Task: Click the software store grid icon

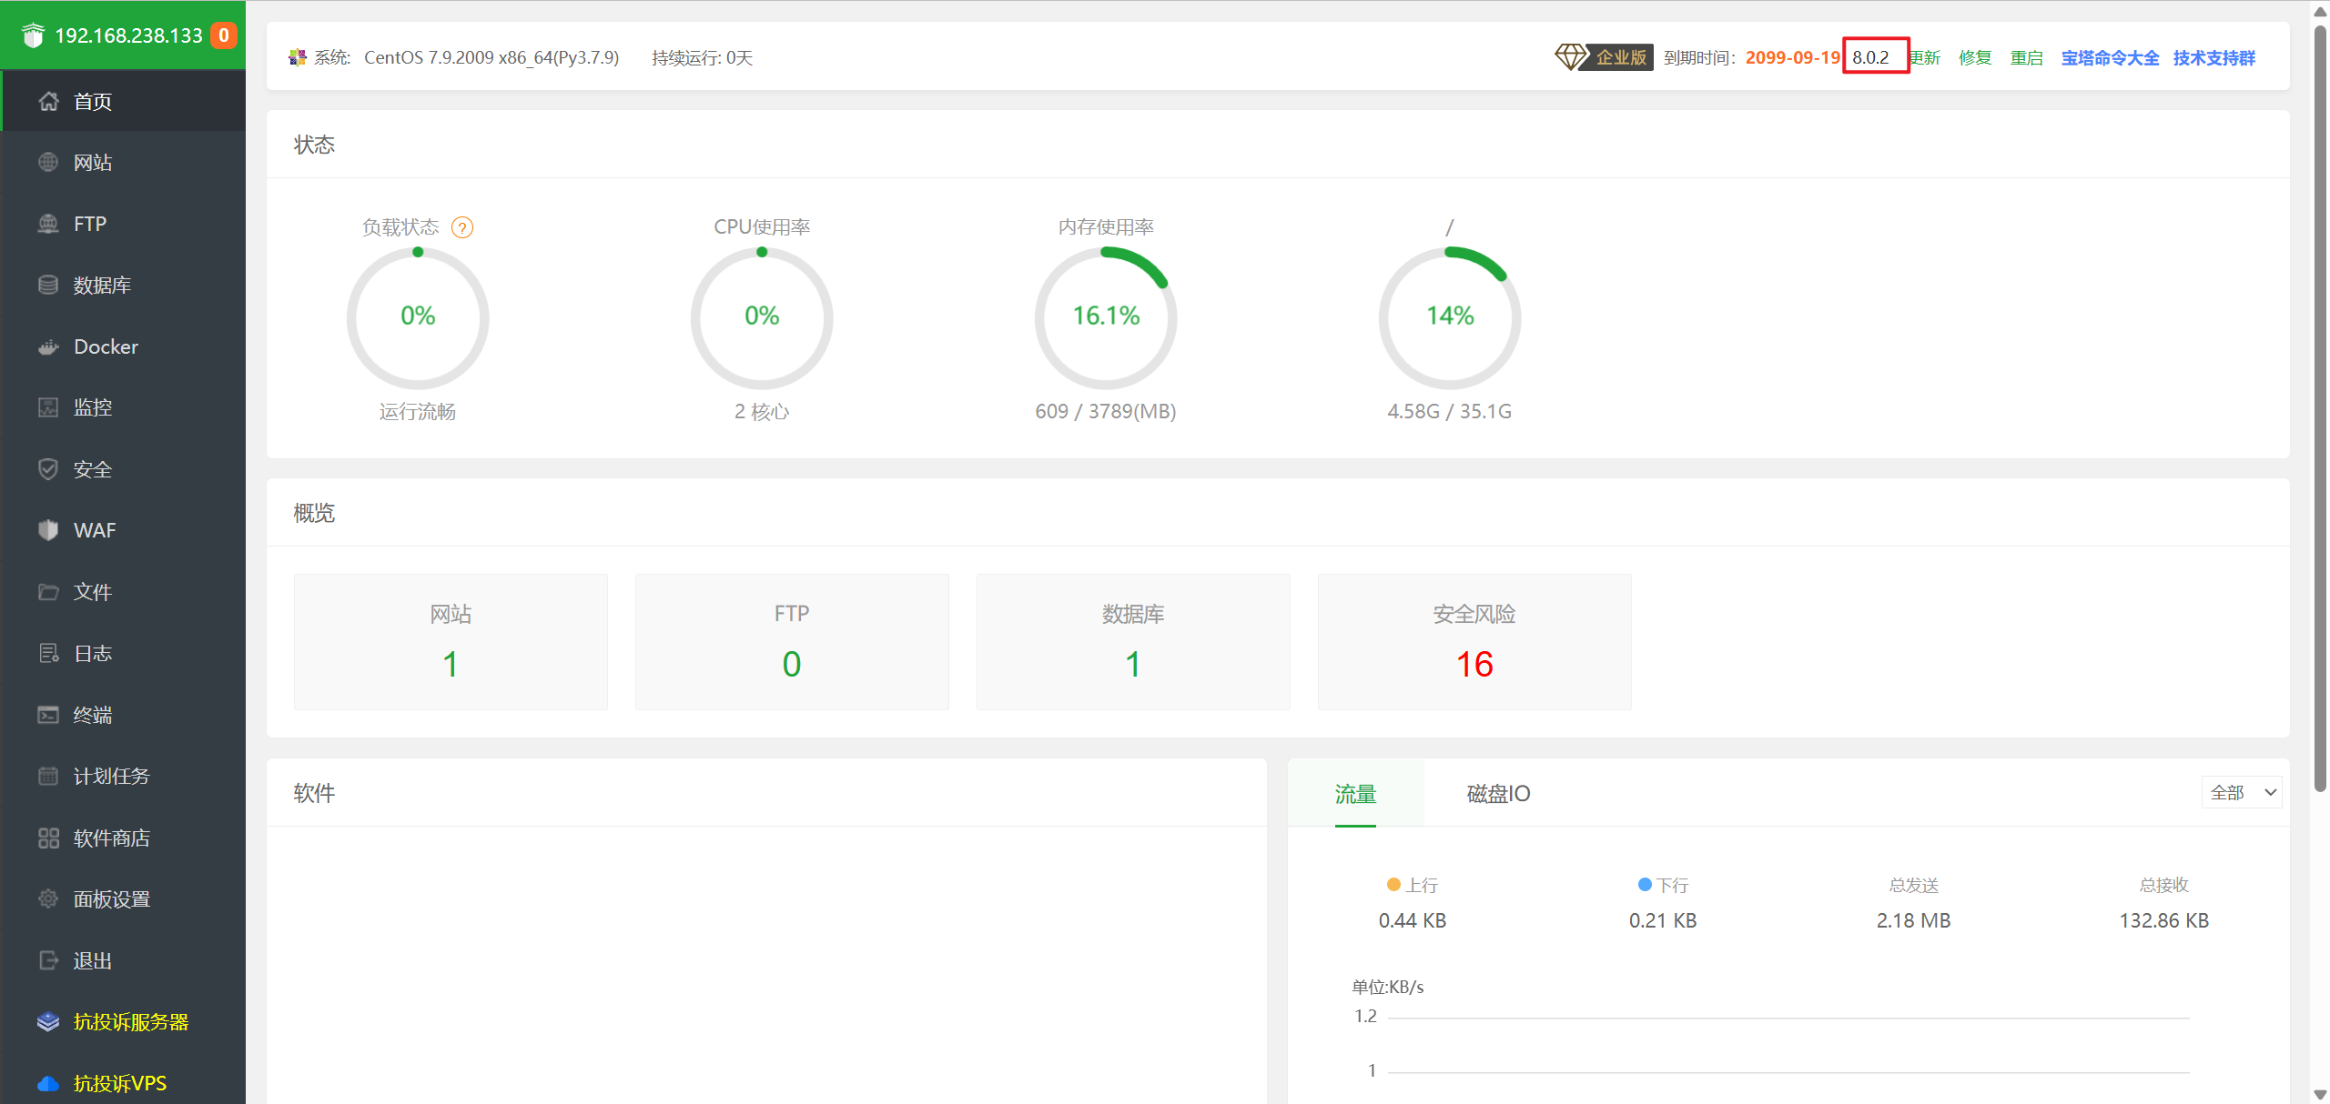Action: click(48, 838)
